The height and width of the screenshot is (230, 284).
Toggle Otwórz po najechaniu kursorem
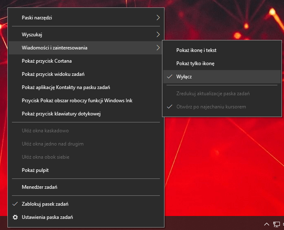pyautogui.click(x=222, y=107)
